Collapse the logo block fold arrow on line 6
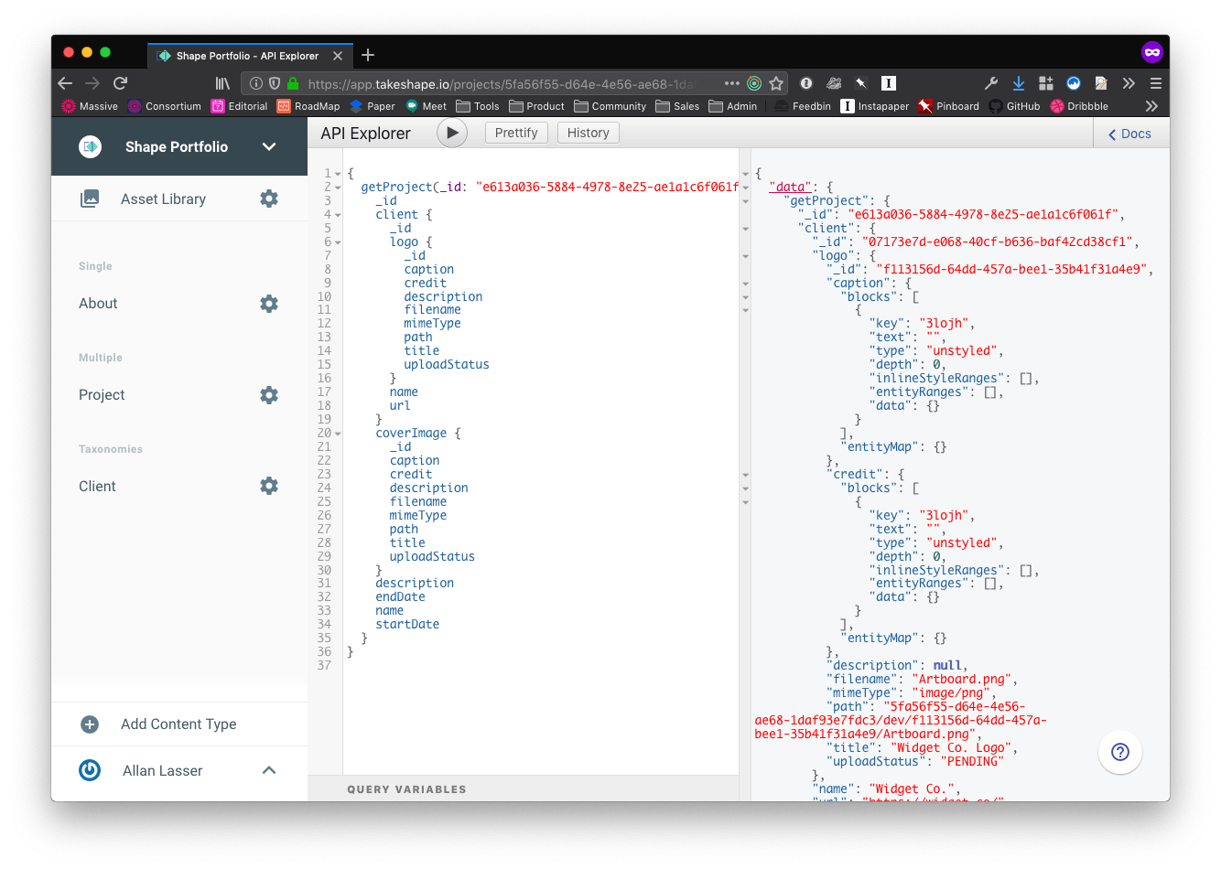1221x869 pixels. click(338, 242)
